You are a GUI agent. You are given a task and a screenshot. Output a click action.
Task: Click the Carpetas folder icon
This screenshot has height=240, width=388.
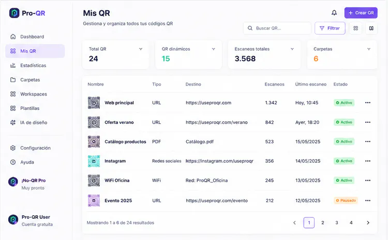point(13,80)
